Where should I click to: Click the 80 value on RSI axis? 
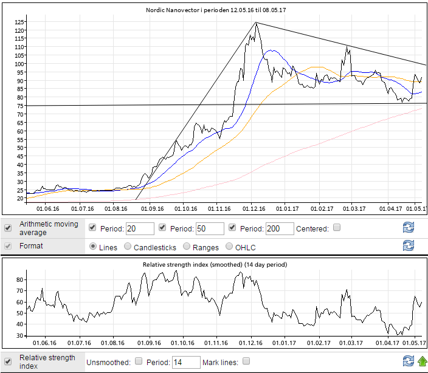19,279
